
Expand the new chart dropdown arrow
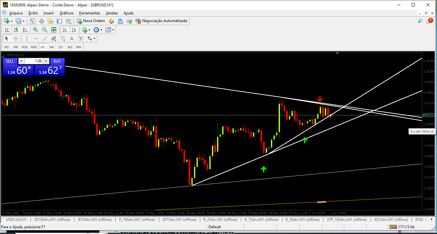point(12,21)
